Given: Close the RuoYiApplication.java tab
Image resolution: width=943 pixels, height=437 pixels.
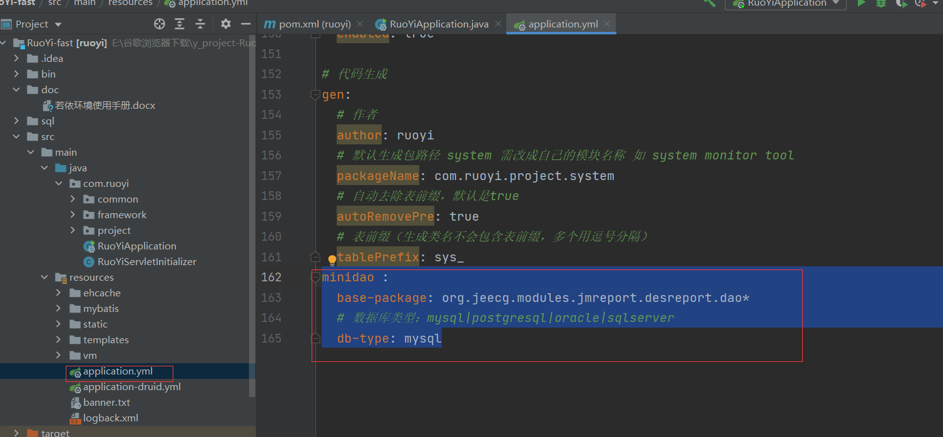Looking at the screenshot, I should click(498, 24).
